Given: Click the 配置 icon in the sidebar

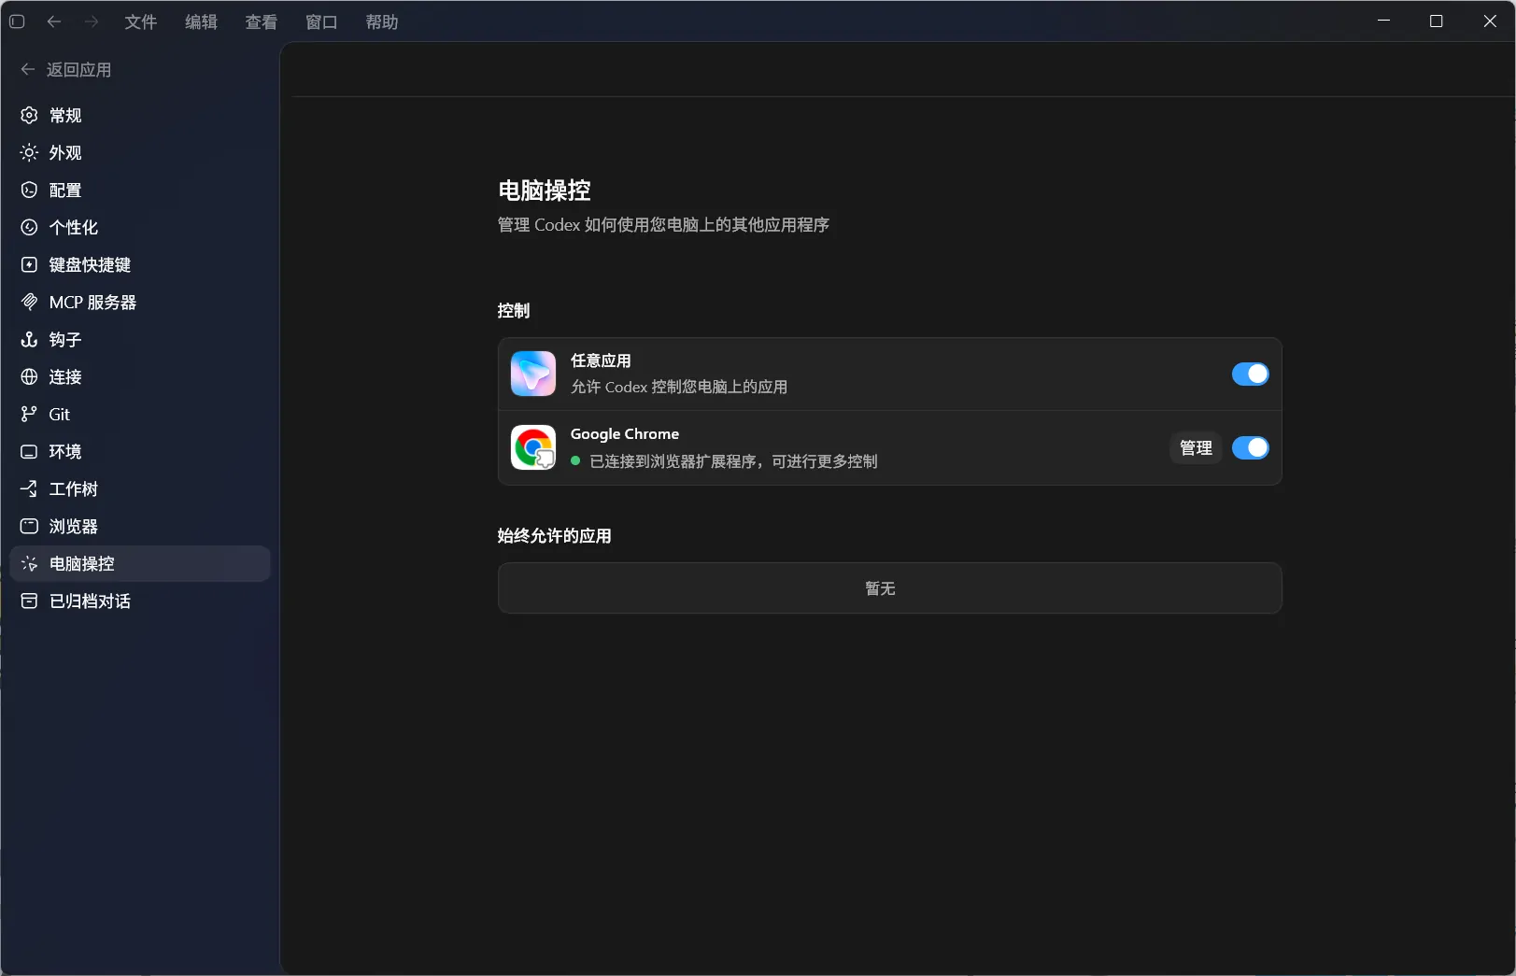Looking at the screenshot, I should click(29, 190).
